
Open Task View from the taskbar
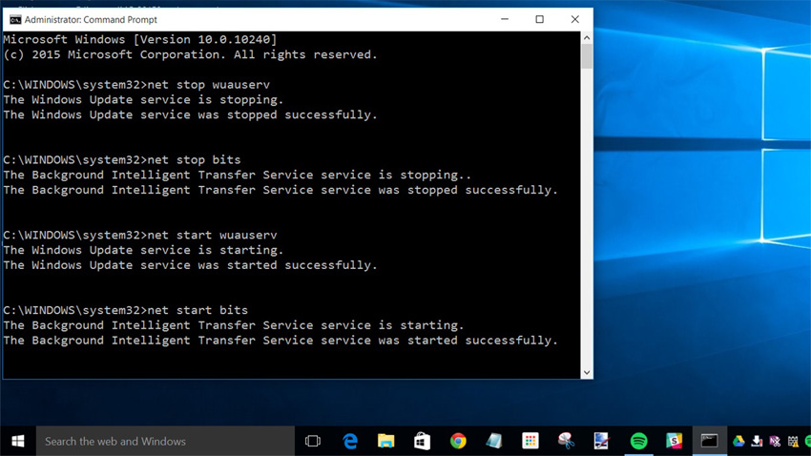[313, 441]
